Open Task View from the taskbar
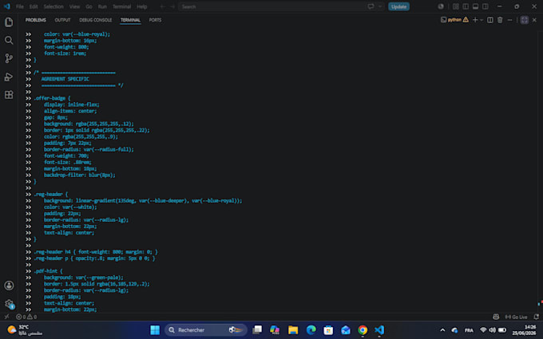543x339 pixels. [x=257, y=330]
